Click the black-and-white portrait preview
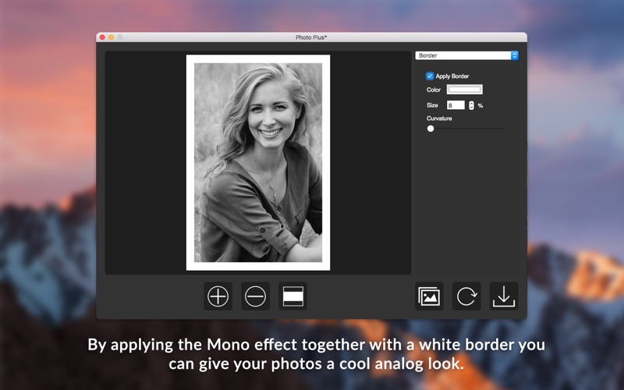624x390 pixels. pyautogui.click(x=257, y=162)
